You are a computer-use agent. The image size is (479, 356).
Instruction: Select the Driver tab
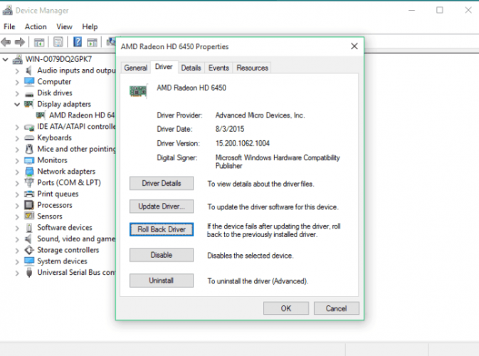164,67
